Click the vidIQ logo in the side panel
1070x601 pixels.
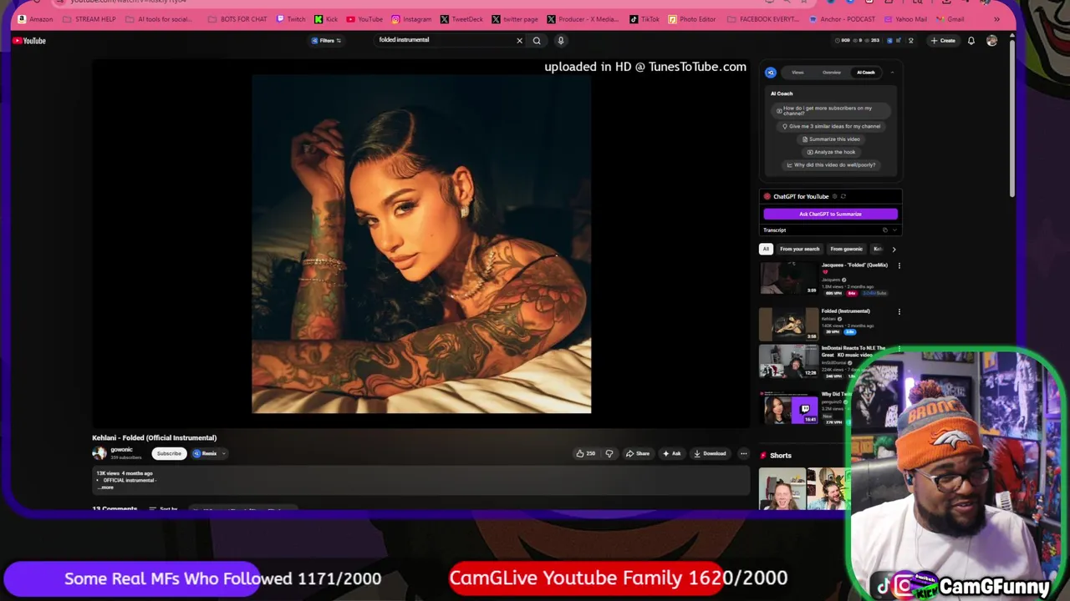click(x=771, y=73)
